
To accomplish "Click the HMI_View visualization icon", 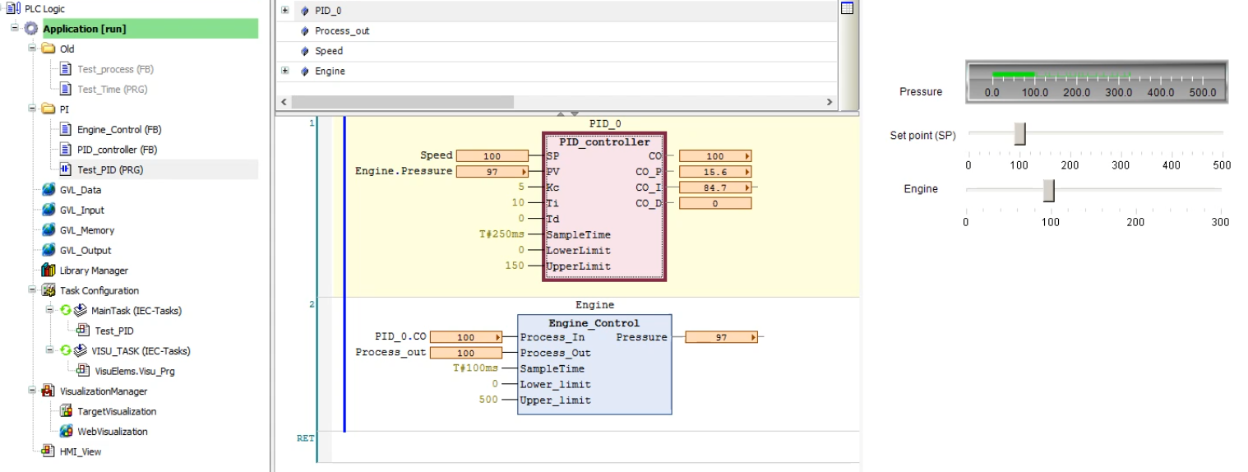I will (49, 451).
